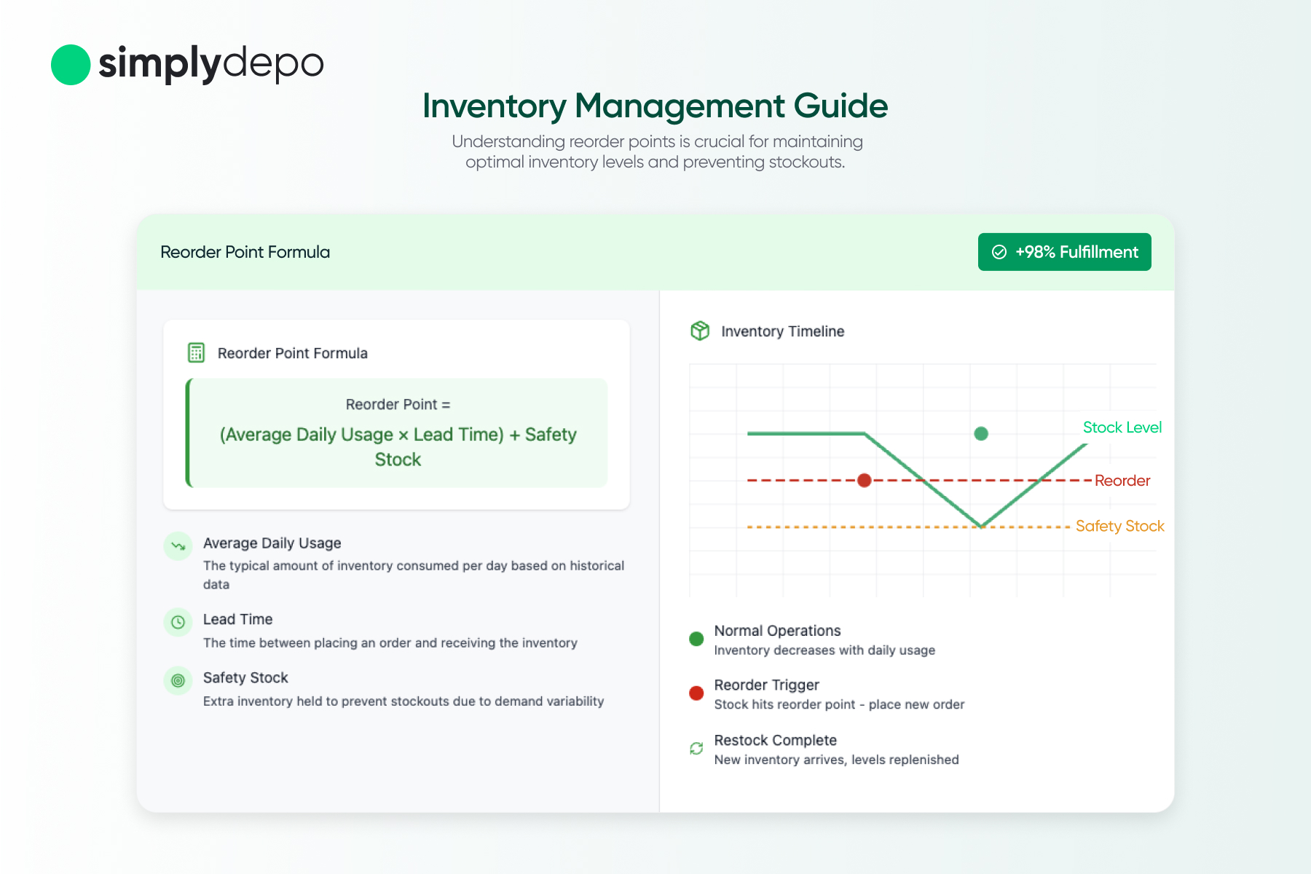Click the Average Daily Usage heading
This screenshot has width=1311, height=874.
point(272,543)
